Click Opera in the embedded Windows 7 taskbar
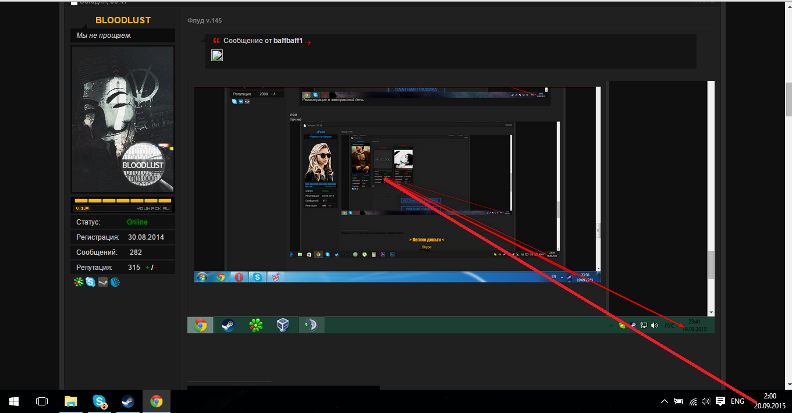Screen dimensions: 792x413 tap(239, 277)
